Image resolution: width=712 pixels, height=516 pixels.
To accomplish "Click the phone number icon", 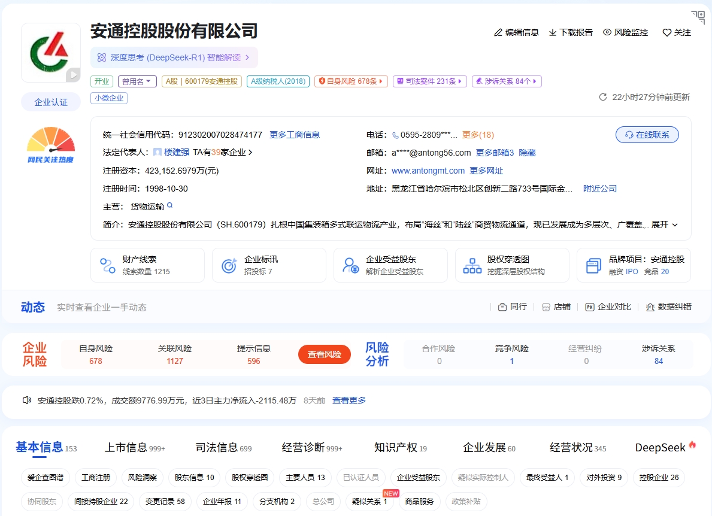I will tap(395, 135).
